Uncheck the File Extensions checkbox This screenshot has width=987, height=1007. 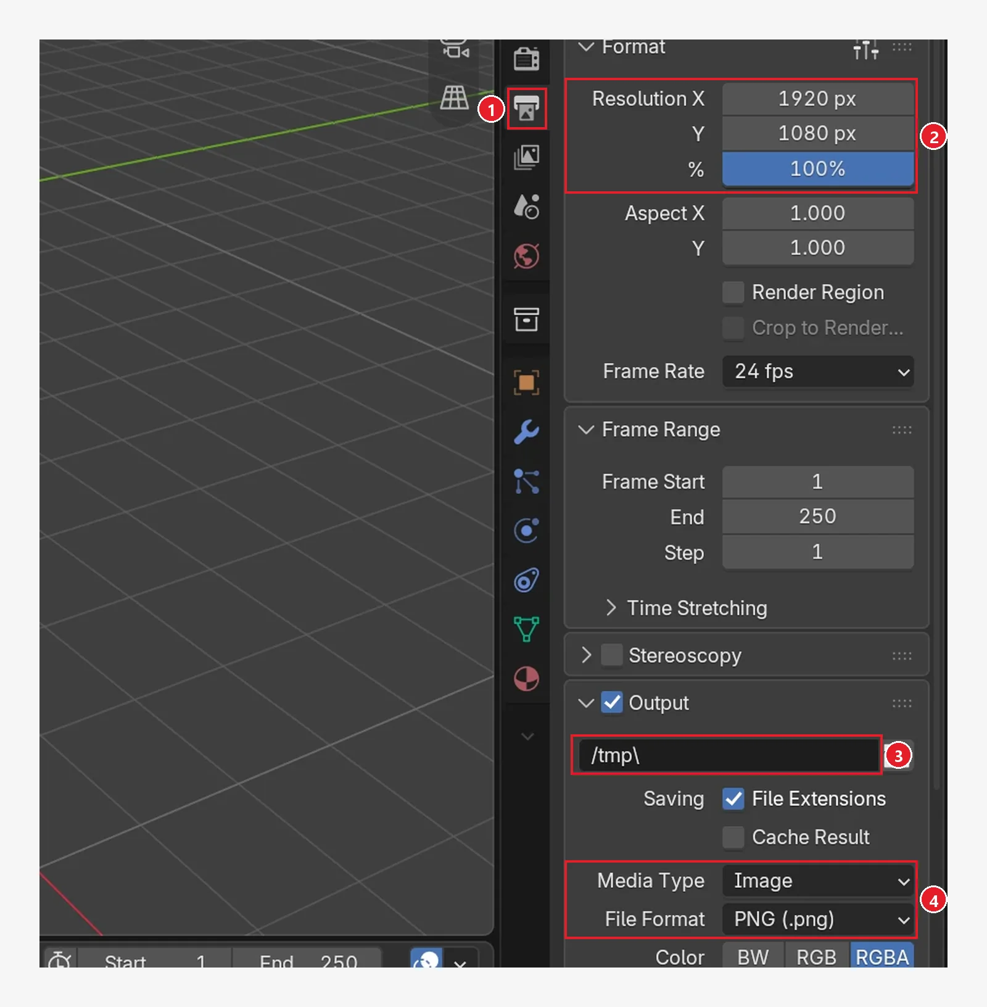(x=733, y=799)
